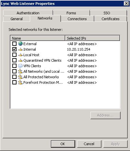
Task: Check the Local Host checkbox
Action: click(x=14, y=55)
